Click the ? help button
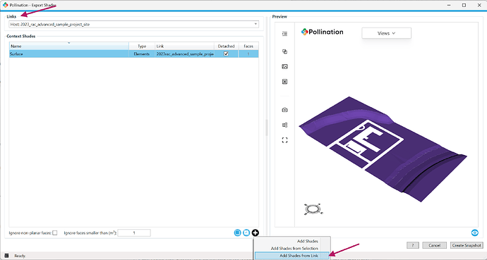 (413, 245)
